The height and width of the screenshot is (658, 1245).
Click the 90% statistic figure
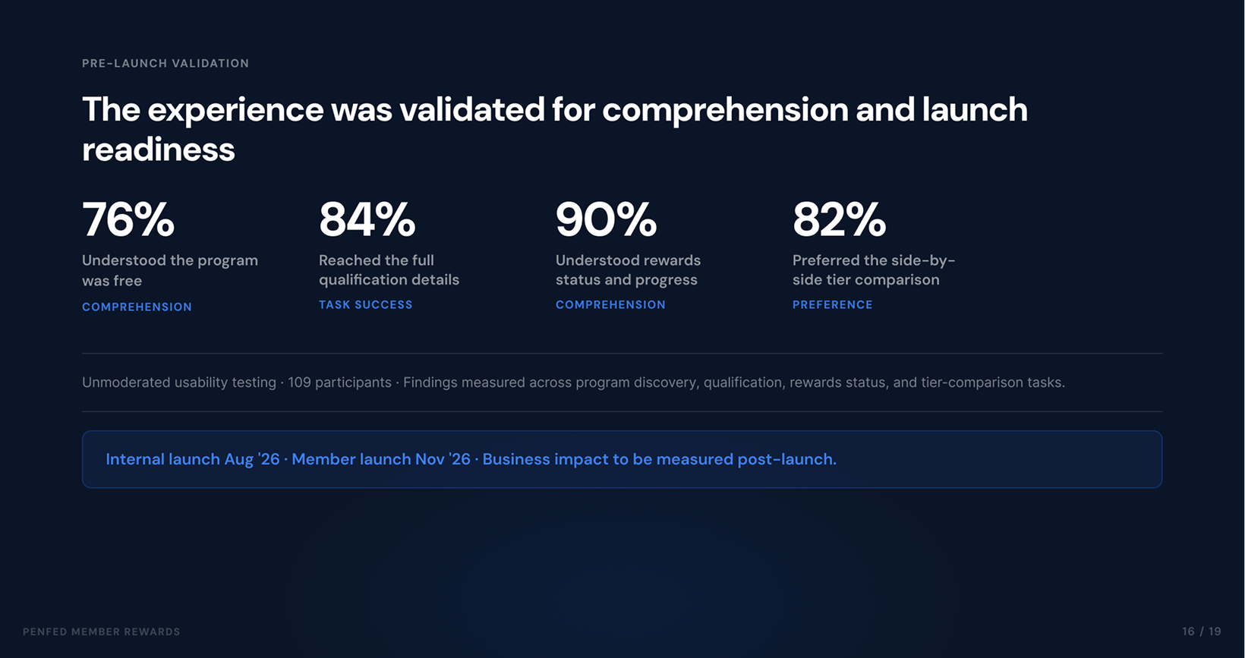(x=606, y=219)
